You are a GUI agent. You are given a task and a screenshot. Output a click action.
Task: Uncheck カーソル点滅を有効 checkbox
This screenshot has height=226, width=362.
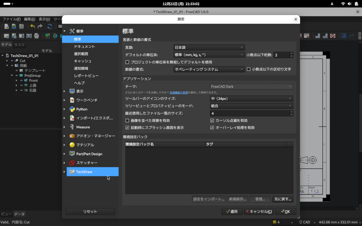pos(212,121)
